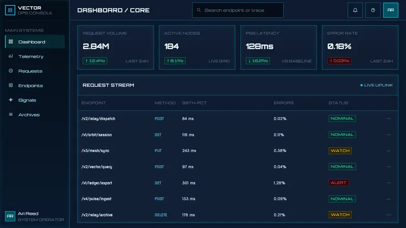Open Requests section
Screen dimensions: 406x228
pos(35,71)
